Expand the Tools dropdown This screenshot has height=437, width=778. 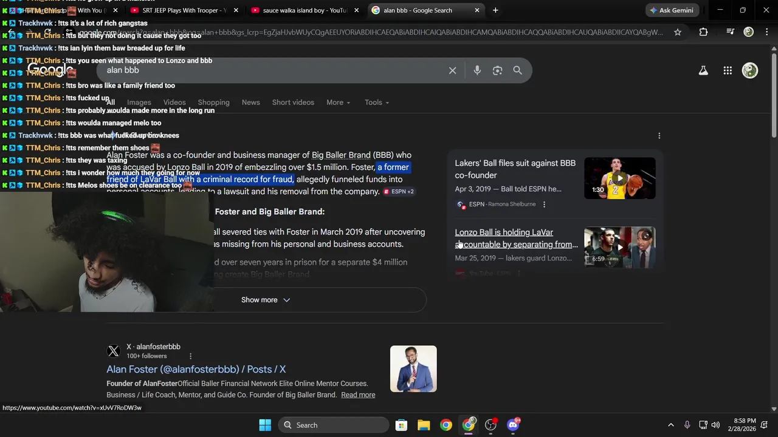tap(377, 103)
